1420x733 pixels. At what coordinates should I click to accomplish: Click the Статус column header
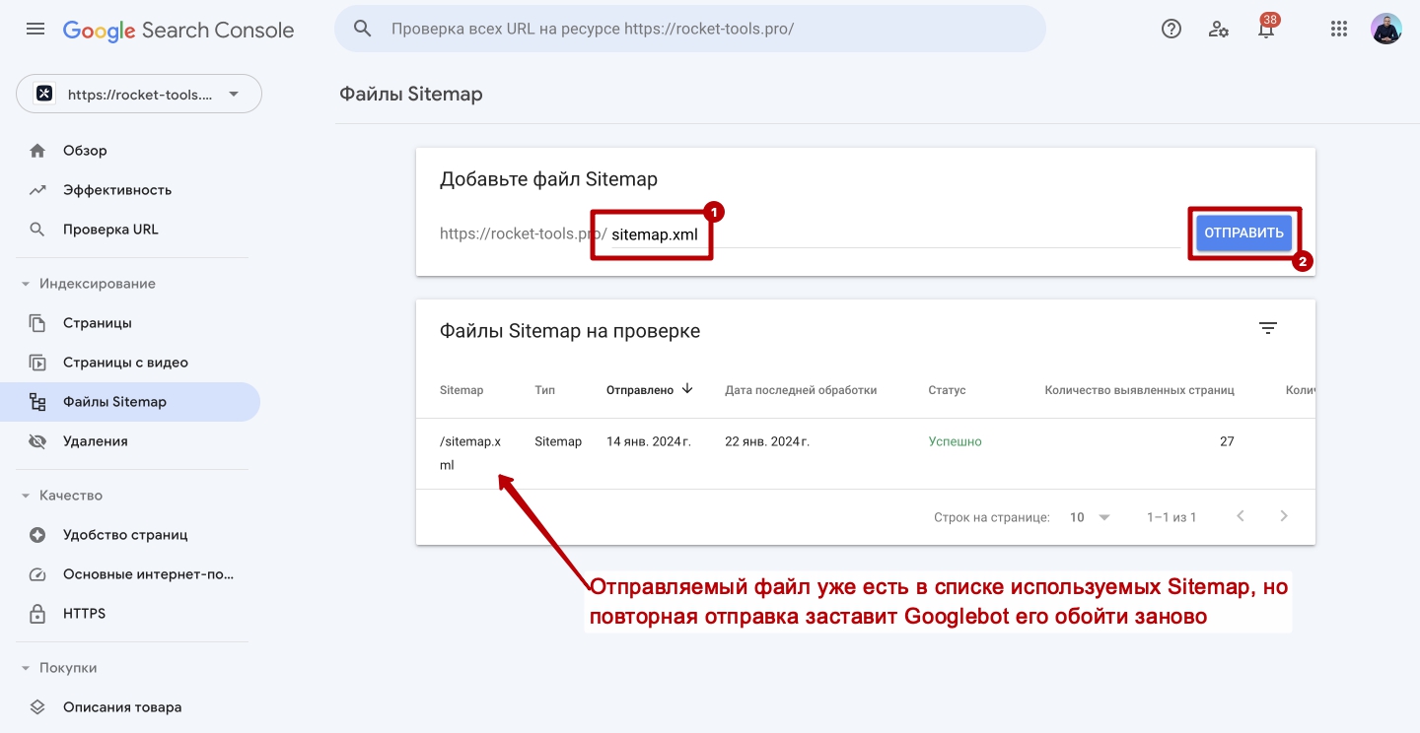(947, 390)
